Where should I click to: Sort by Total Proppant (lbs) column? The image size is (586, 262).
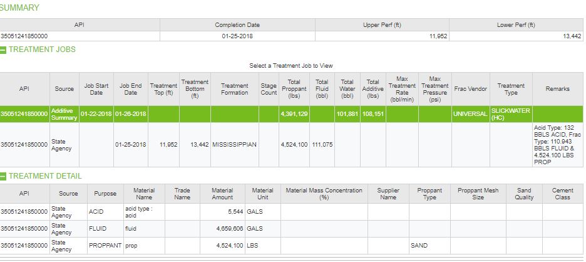point(294,89)
